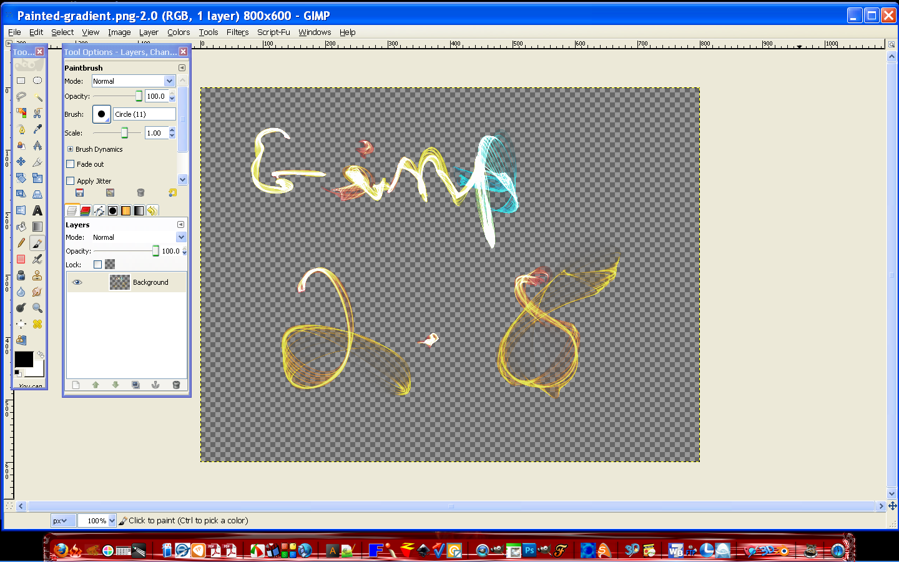Viewport: 899px width, 562px height.
Task: Open the Paintbrush panel configuration menu
Action: [x=182, y=67]
